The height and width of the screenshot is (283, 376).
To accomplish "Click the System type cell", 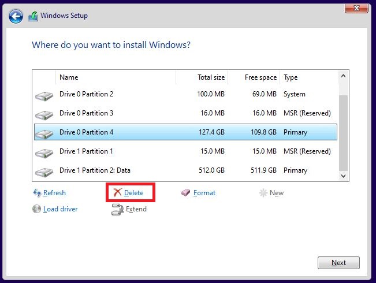I will coord(295,94).
